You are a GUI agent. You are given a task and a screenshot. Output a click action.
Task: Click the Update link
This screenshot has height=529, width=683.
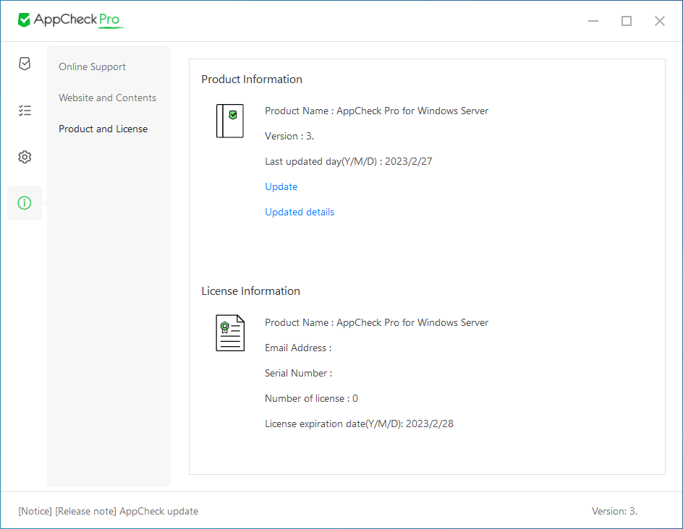[x=281, y=186]
